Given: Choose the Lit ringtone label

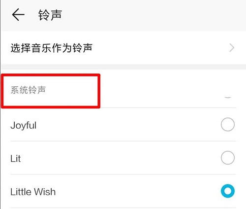Looking at the screenshot, I should 16,159.
